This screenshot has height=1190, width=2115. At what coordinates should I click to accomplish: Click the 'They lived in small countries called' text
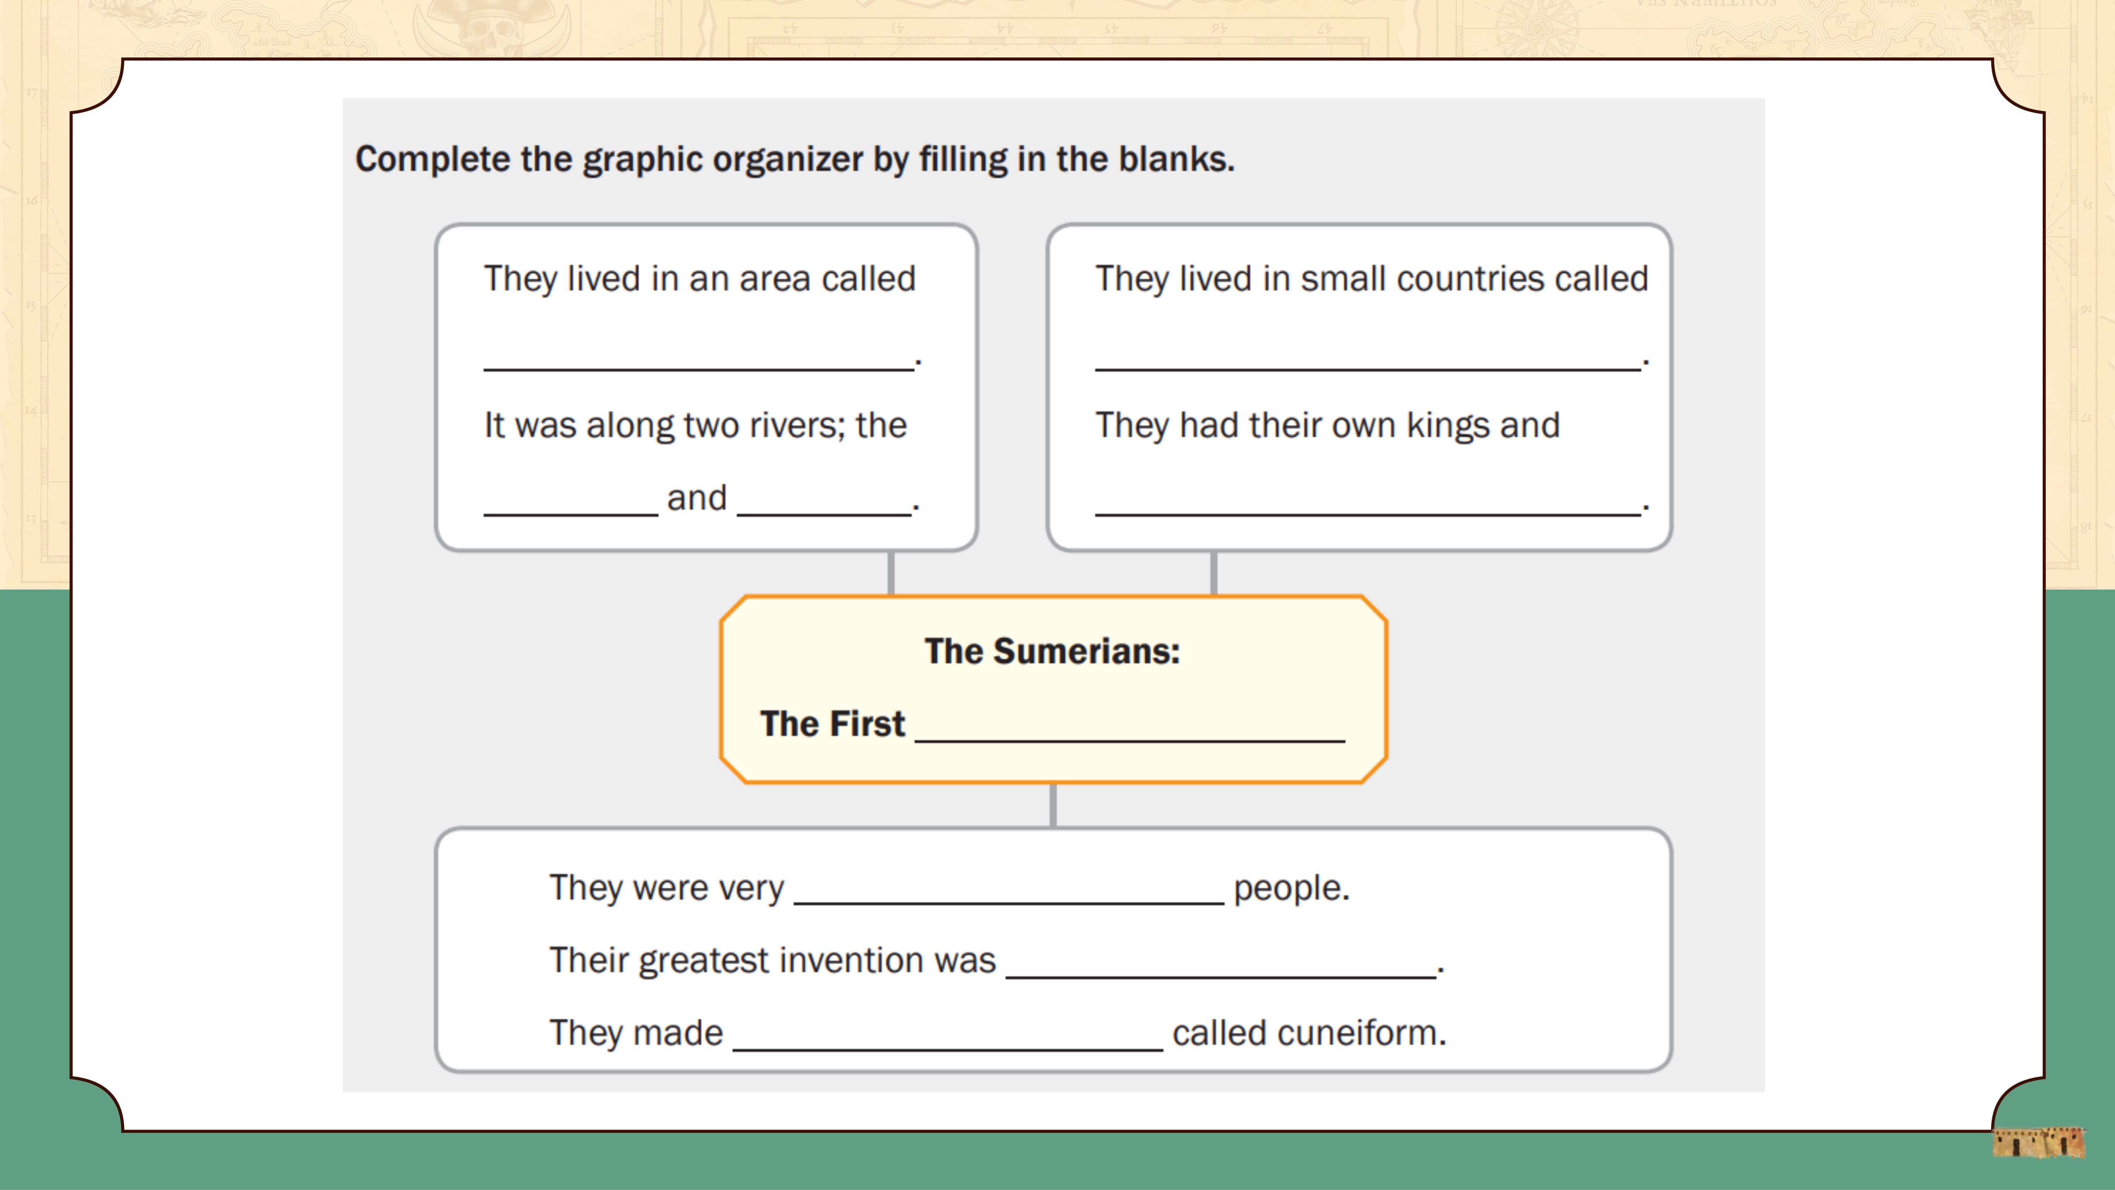(x=1372, y=279)
